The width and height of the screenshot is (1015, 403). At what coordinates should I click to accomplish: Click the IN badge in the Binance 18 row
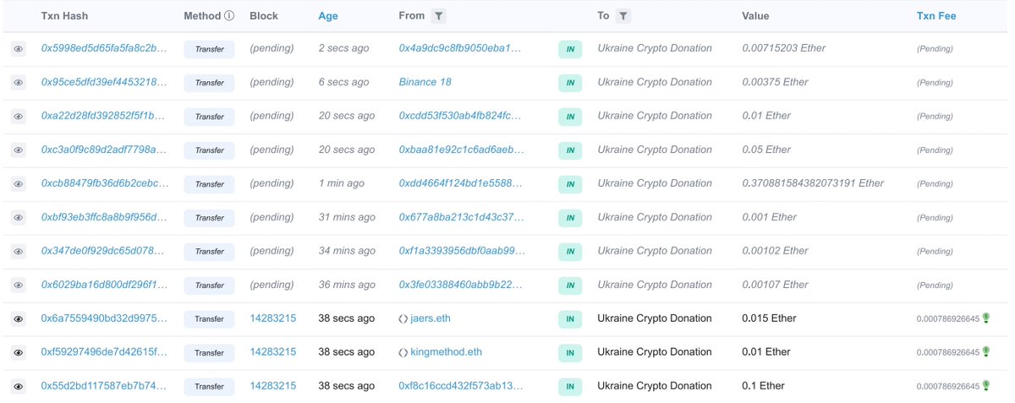[570, 83]
